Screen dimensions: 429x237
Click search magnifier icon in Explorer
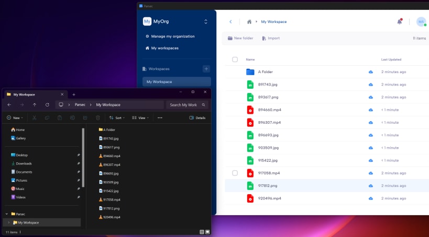tap(204, 105)
